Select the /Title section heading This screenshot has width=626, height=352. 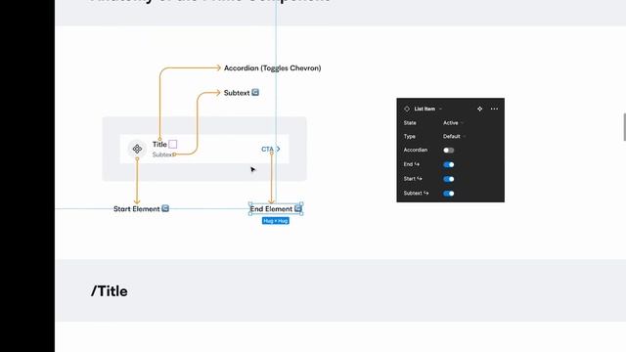pyautogui.click(x=109, y=291)
